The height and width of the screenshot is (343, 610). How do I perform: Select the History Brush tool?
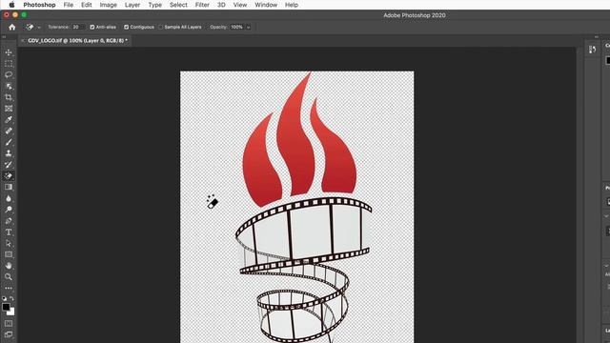tap(9, 165)
